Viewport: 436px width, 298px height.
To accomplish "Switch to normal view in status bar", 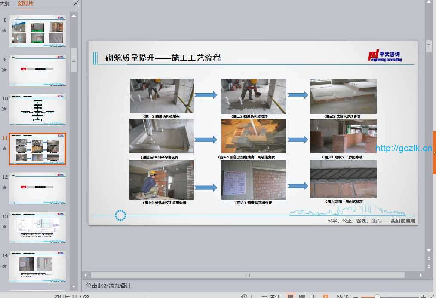I will [291, 296].
